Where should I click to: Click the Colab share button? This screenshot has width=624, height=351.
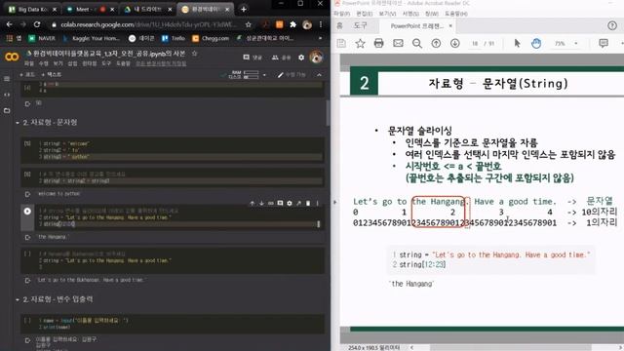point(282,58)
